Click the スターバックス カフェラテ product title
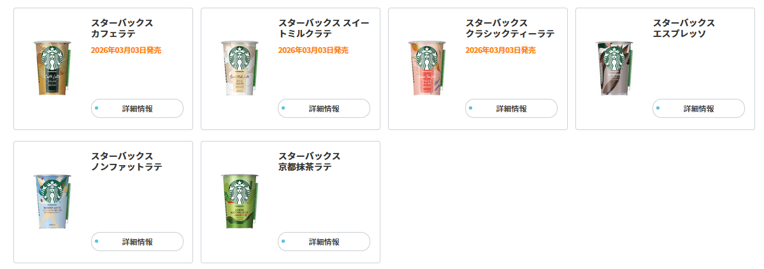764x269 pixels. pyautogui.click(x=122, y=29)
